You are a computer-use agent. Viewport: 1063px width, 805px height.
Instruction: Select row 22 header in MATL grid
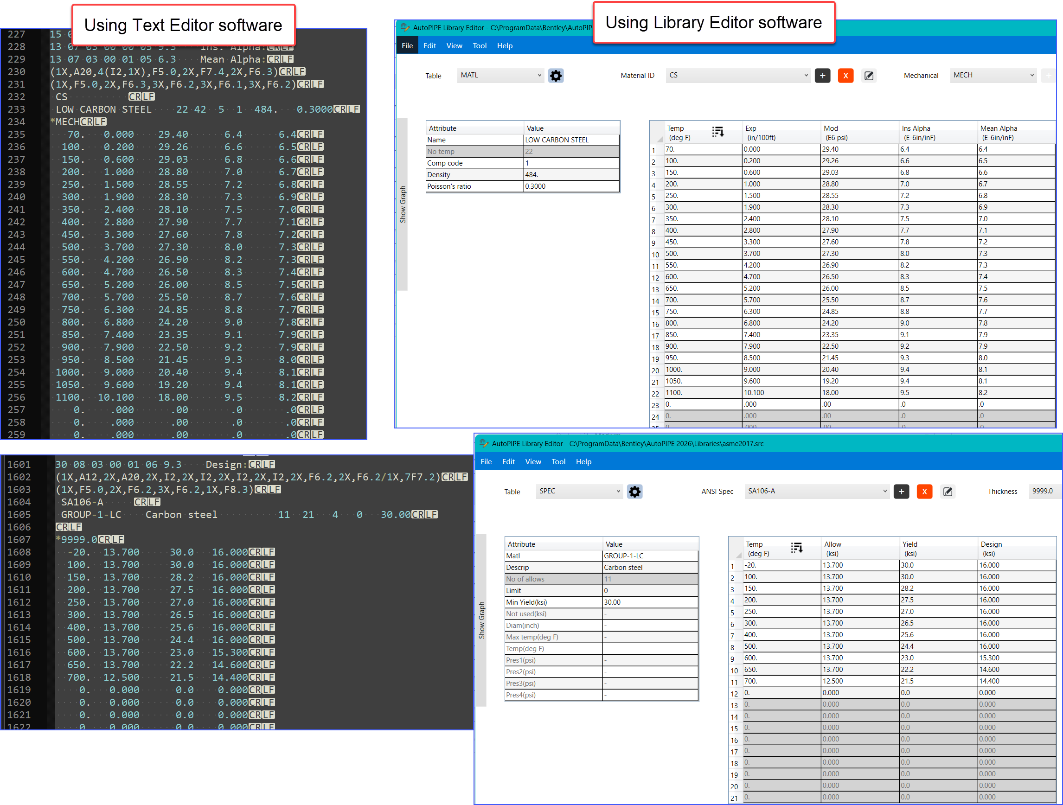[656, 393]
